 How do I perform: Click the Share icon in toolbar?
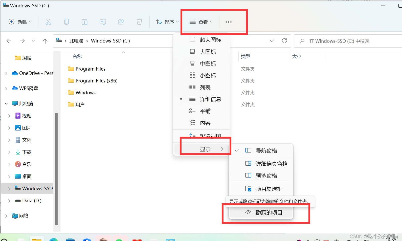(121, 22)
